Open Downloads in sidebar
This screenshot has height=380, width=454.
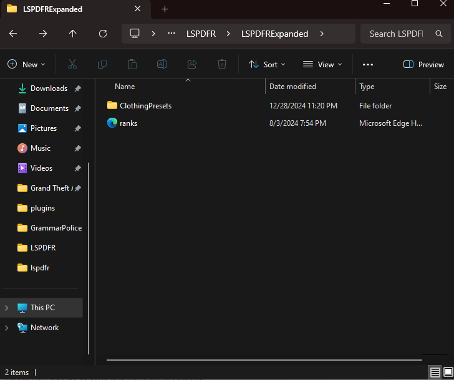49,88
